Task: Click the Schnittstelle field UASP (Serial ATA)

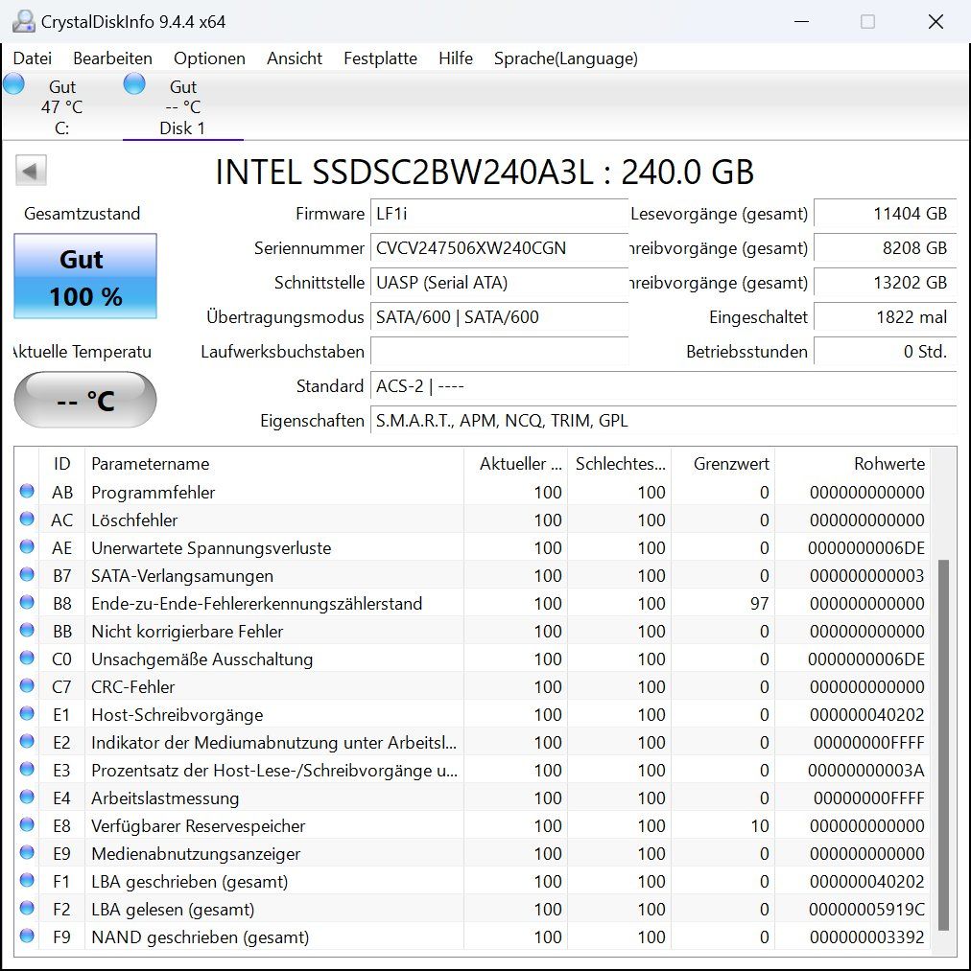Action: pos(499,283)
